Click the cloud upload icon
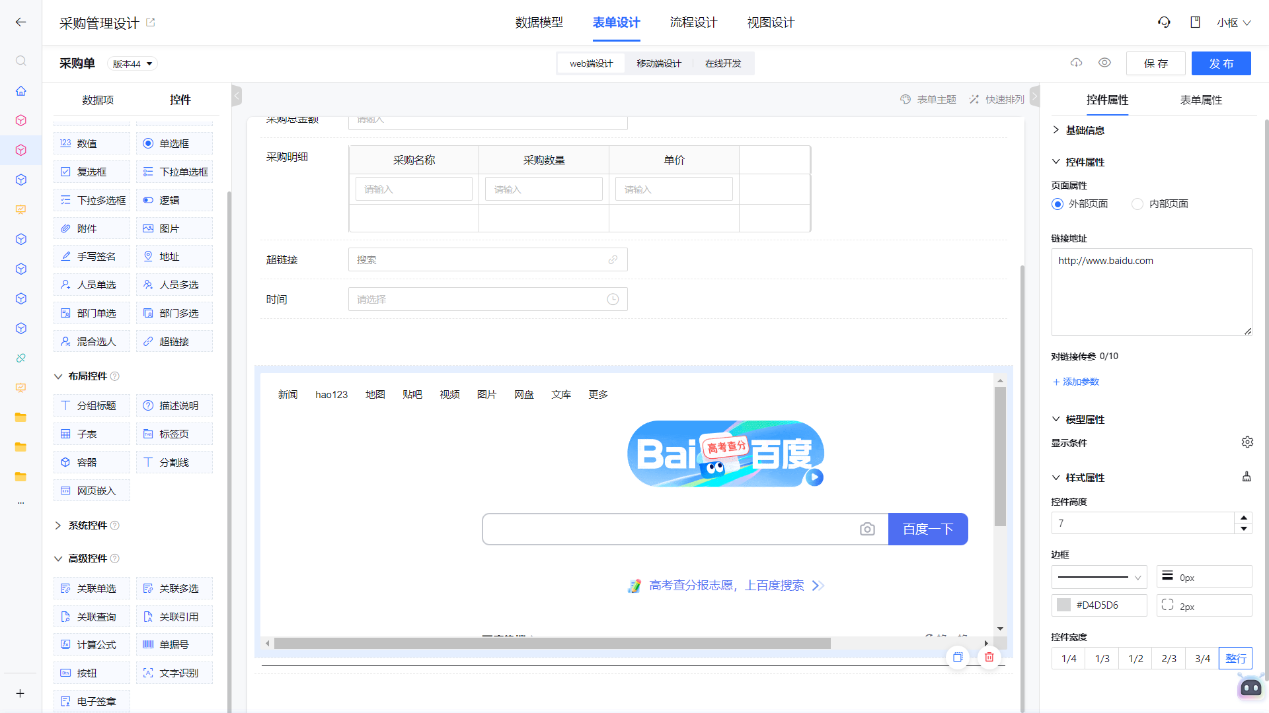 pos(1077,63)
